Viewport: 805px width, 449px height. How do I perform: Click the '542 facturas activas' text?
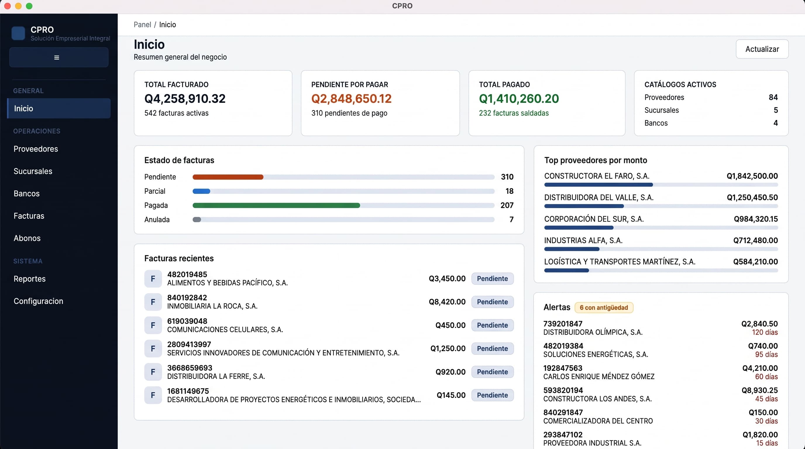(176, 113)
